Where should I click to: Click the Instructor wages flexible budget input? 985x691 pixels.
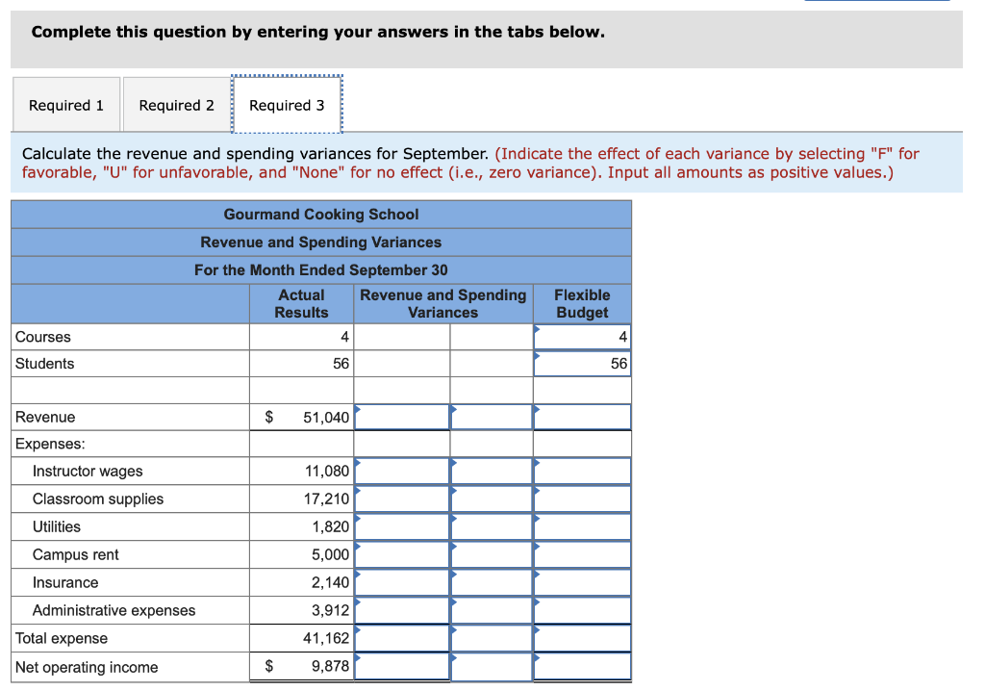[x=583, y=471]
